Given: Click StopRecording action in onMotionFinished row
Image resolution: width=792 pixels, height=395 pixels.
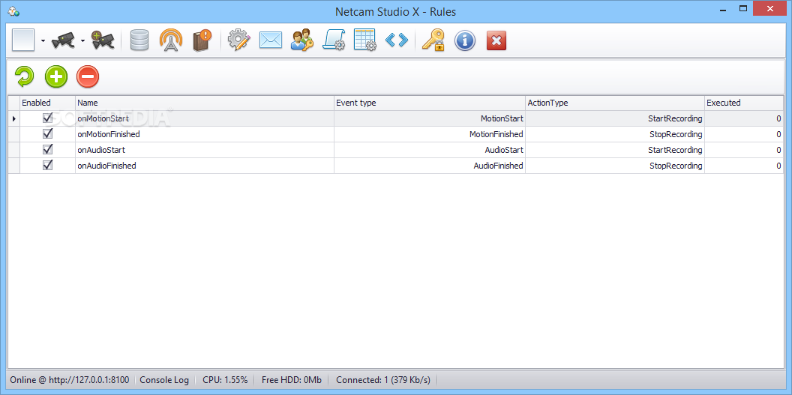Looking at the screenshot, I should click(x=615, y=134).
